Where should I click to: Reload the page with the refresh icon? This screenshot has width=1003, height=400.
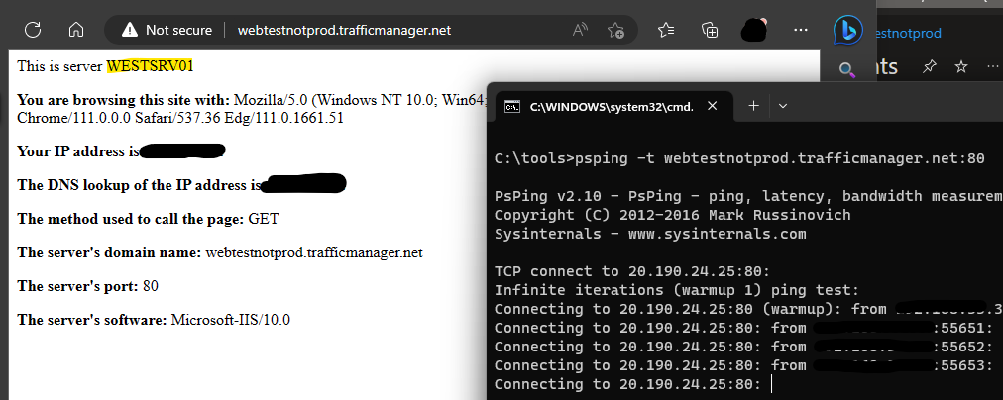pos(32,30)
